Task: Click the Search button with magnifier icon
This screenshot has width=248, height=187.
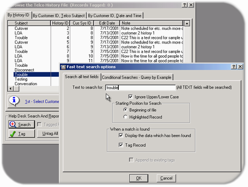Action: tap(22, 125)
